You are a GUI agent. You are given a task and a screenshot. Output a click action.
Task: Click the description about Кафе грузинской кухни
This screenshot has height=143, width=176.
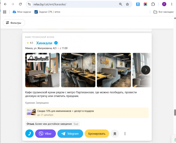pos(81,94)
